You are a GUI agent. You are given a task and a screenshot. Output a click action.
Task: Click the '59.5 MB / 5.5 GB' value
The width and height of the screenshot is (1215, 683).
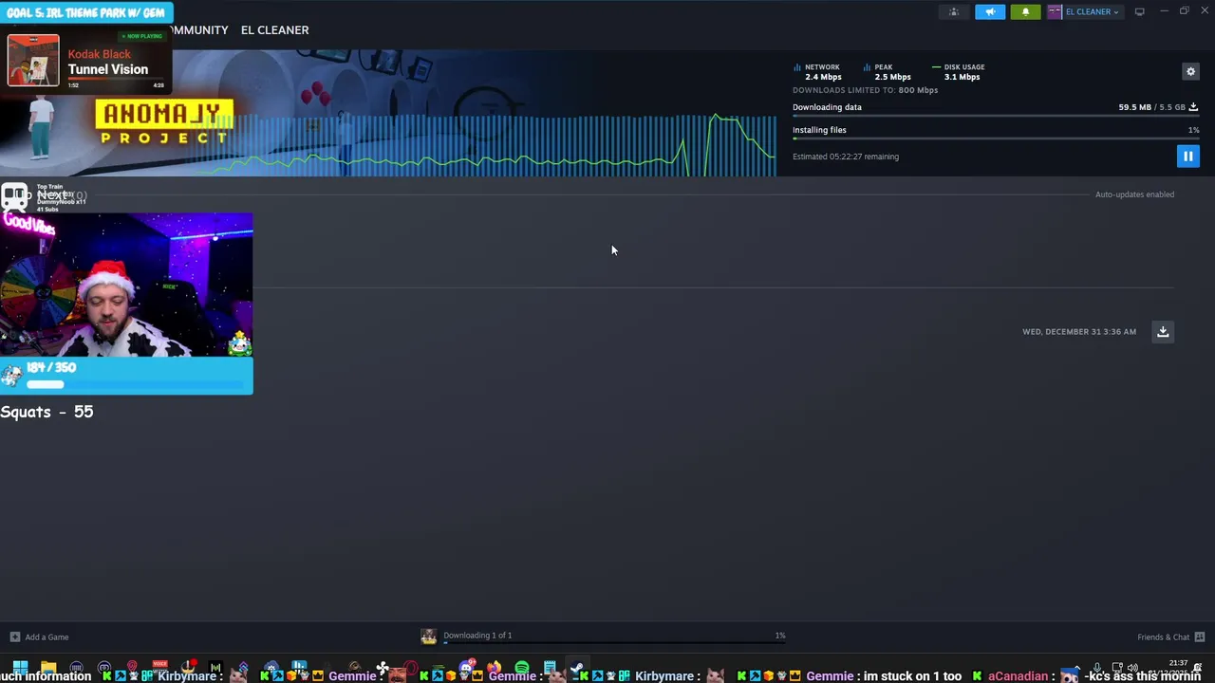click(x=1151, y=107)
